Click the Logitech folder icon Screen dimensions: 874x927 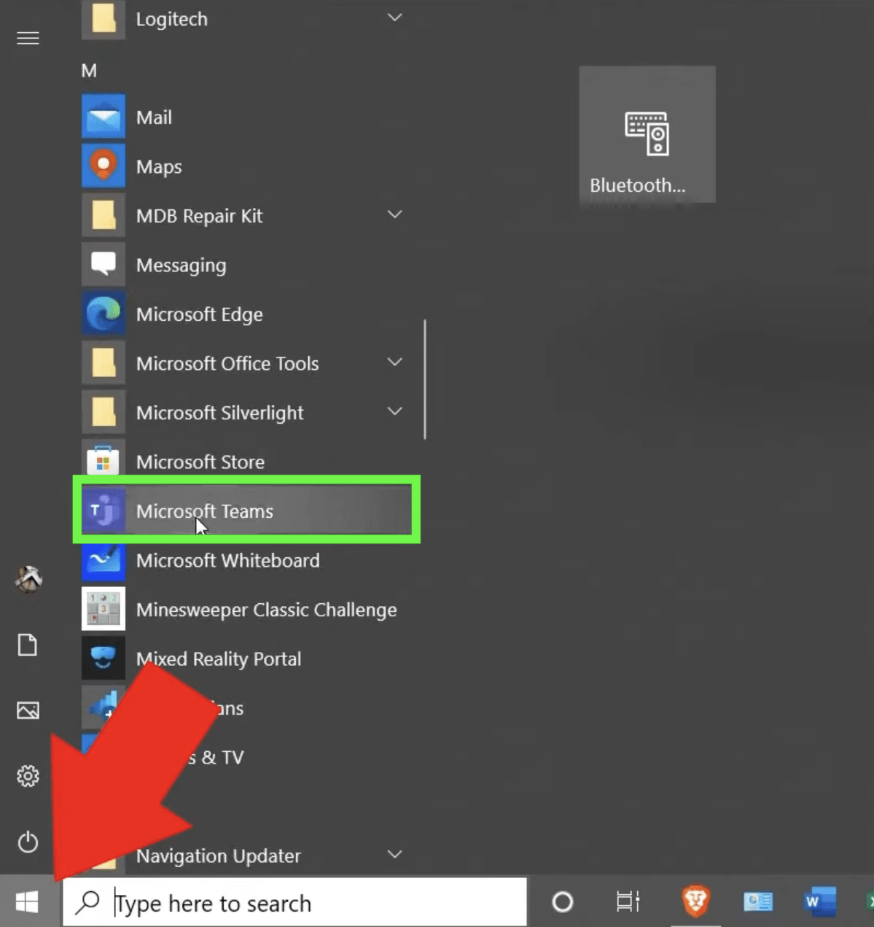point(103,18)
